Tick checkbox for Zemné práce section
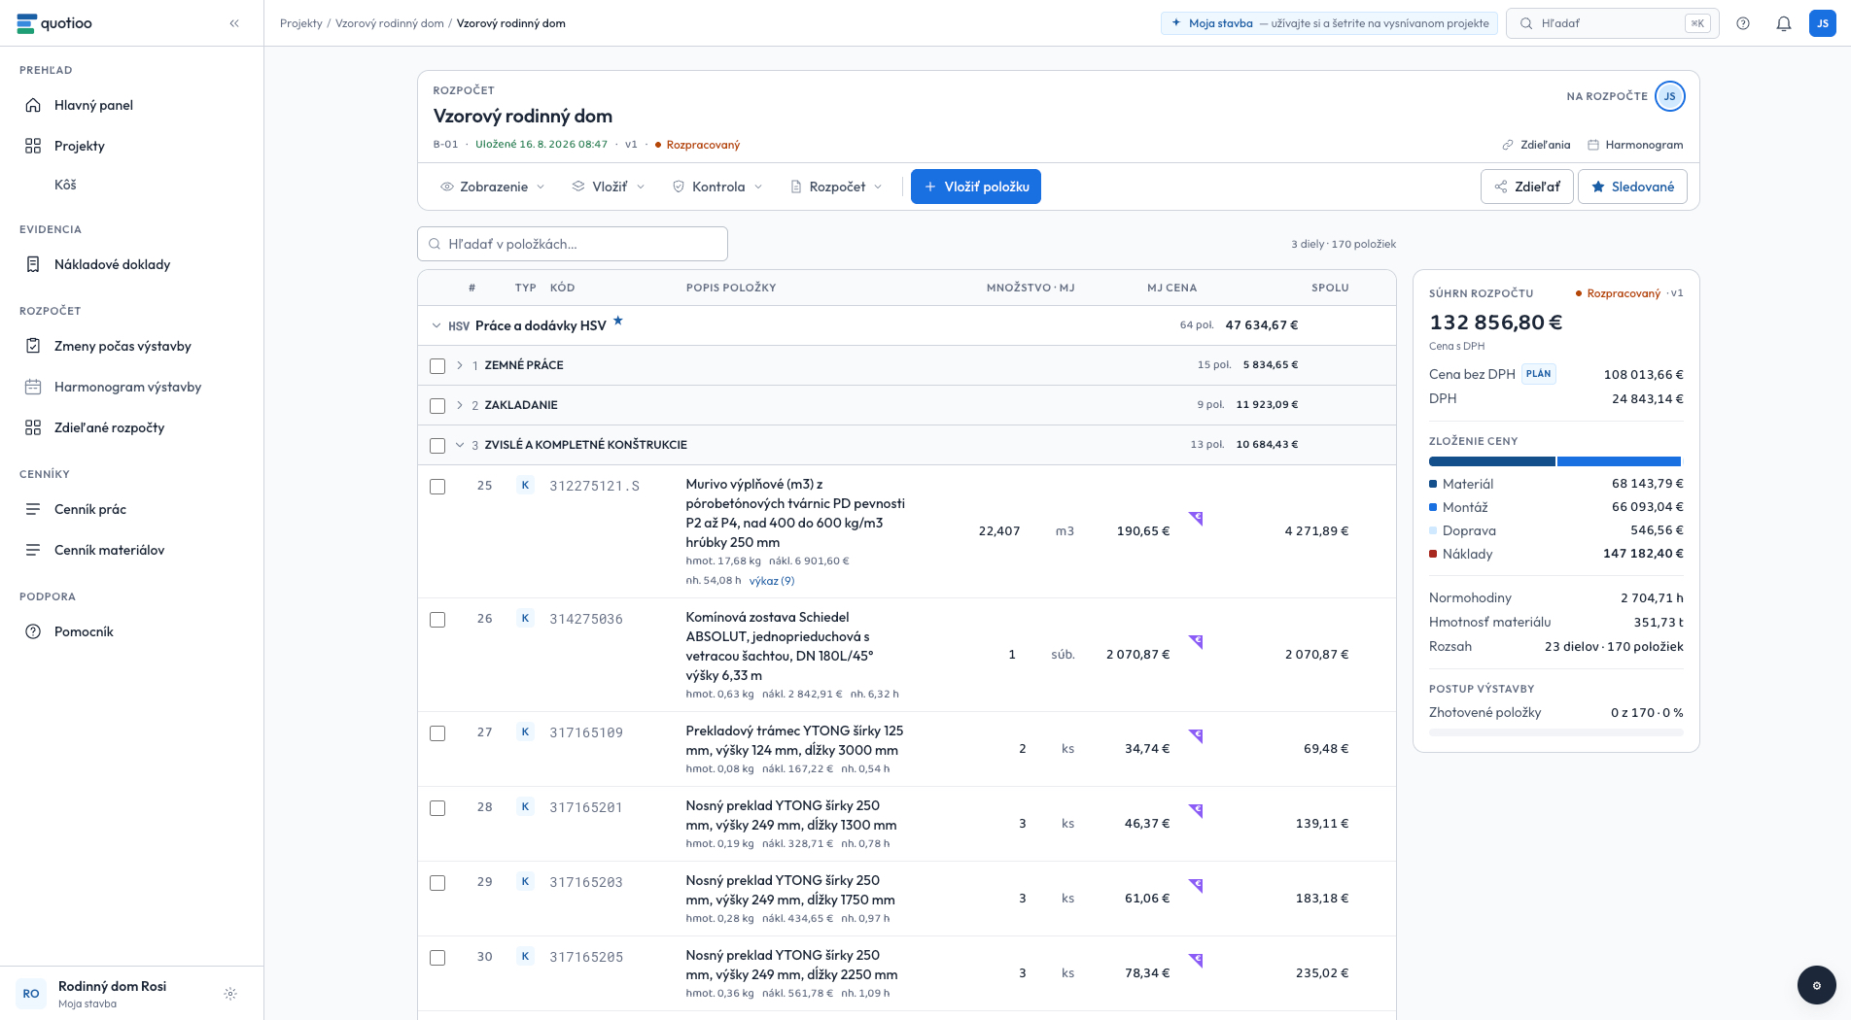Viewport: 1851px width, 1020px height. [x=437, y=366]
